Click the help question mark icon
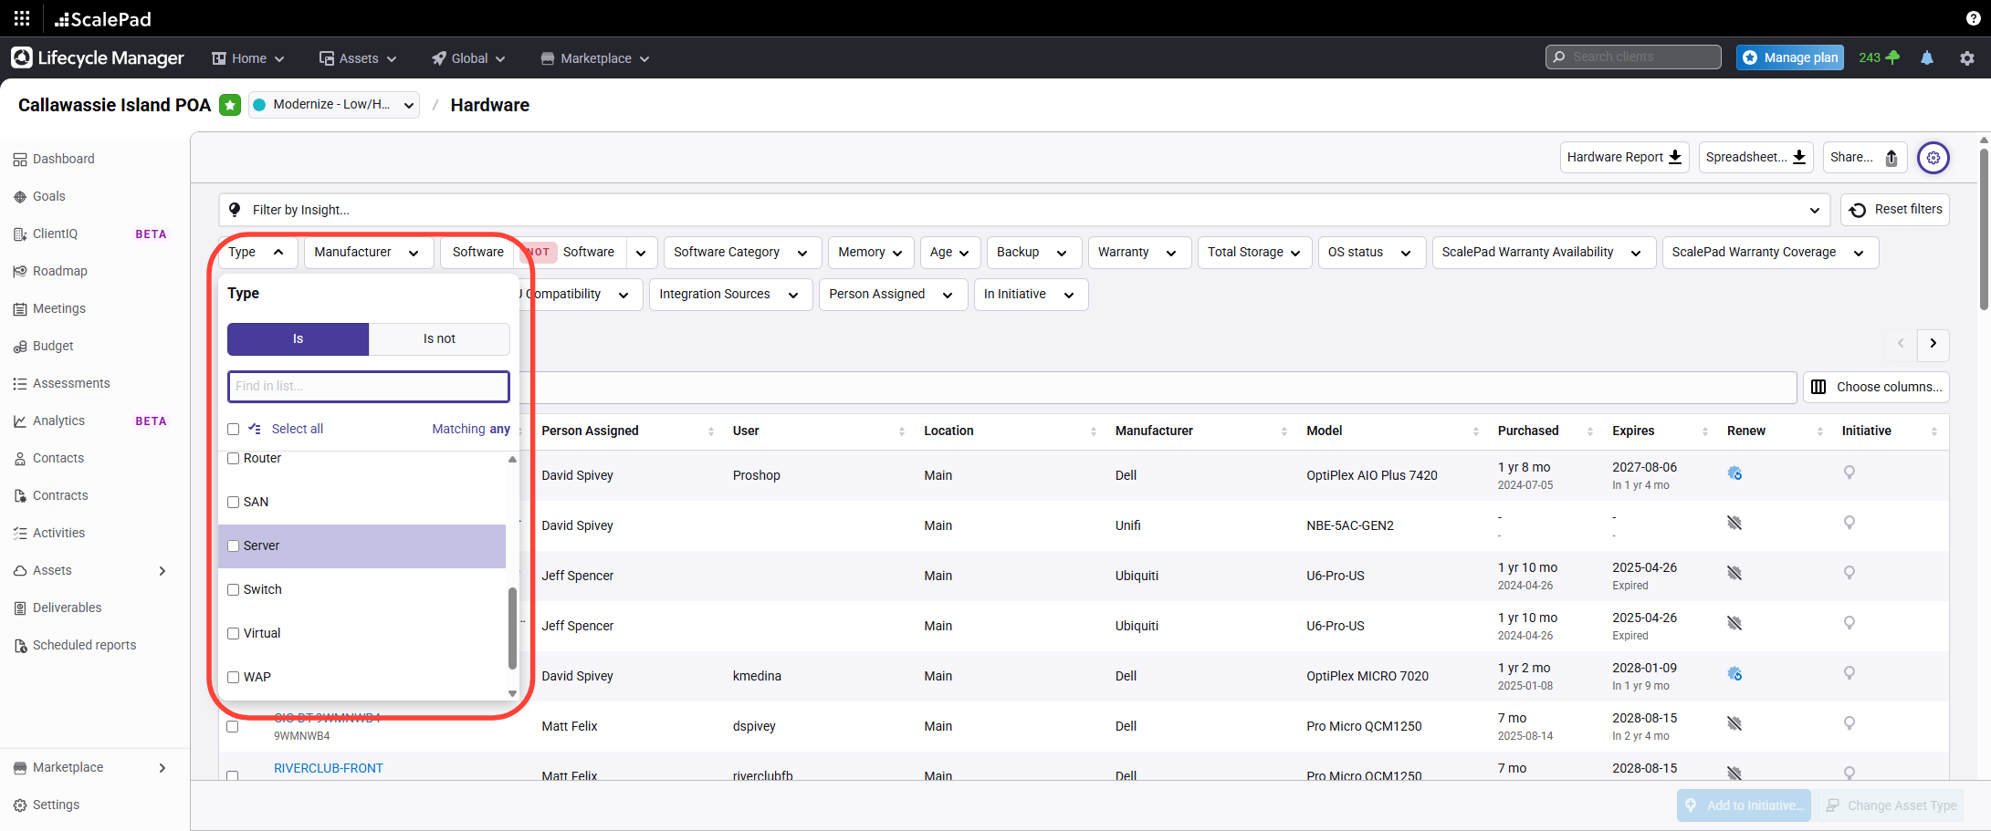Screen dimensions: 1991x831 (1973, 18)
